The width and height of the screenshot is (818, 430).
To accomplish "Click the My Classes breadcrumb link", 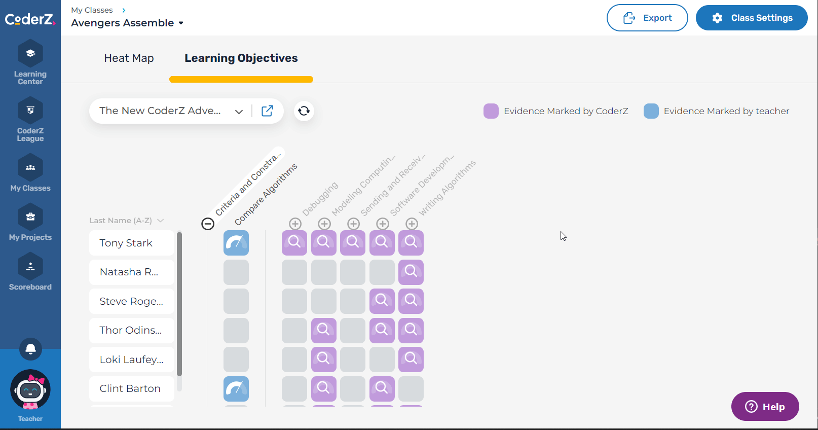I will click(x=92, y=10).
